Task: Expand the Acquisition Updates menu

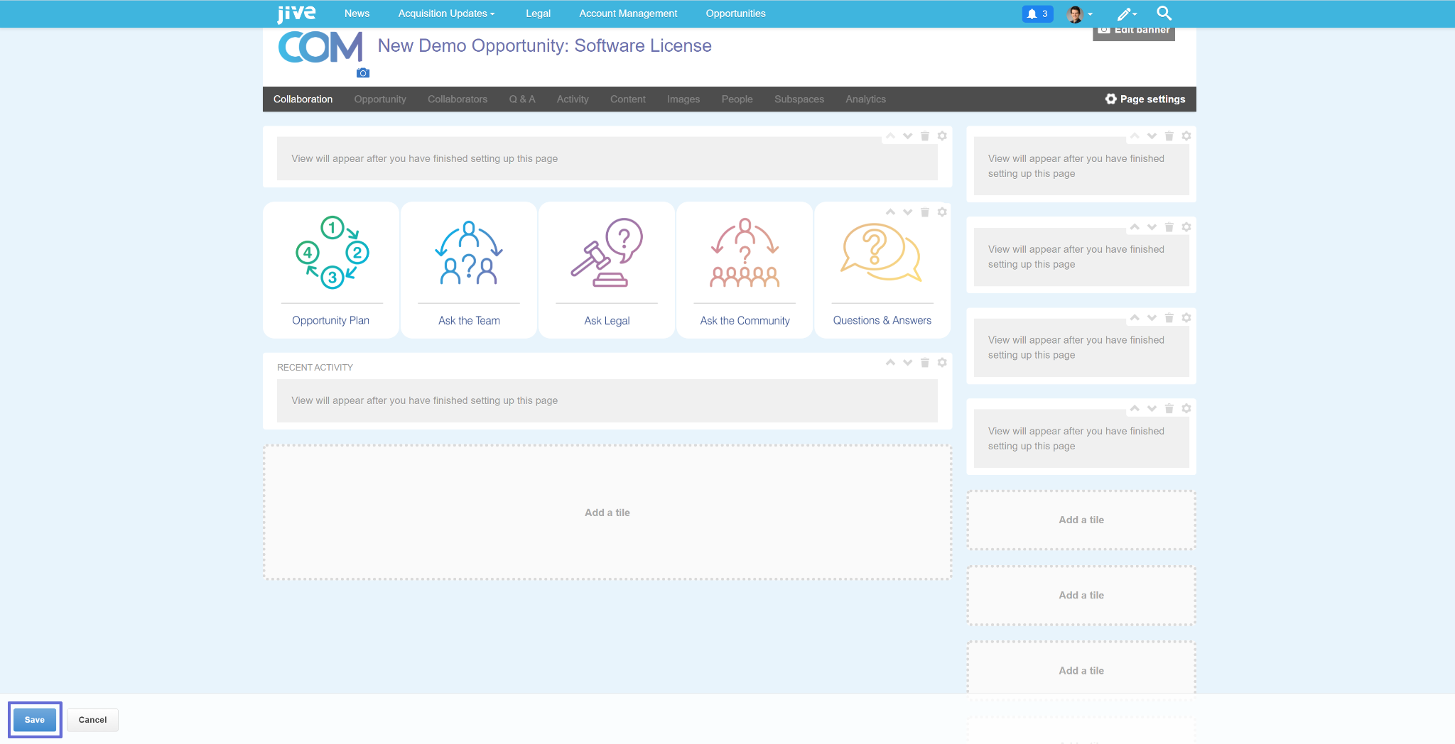Action: [x=446, y=13]
